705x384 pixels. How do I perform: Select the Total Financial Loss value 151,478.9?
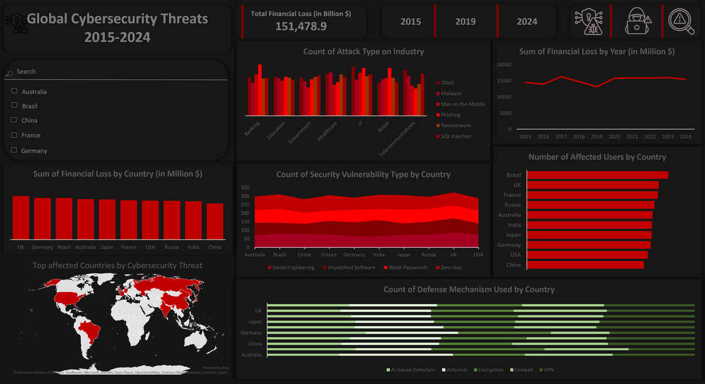[301, 26]
